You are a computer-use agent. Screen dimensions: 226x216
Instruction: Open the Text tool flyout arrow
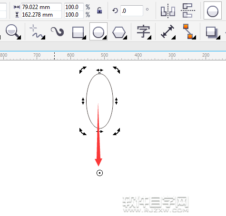tap(150, 38)
